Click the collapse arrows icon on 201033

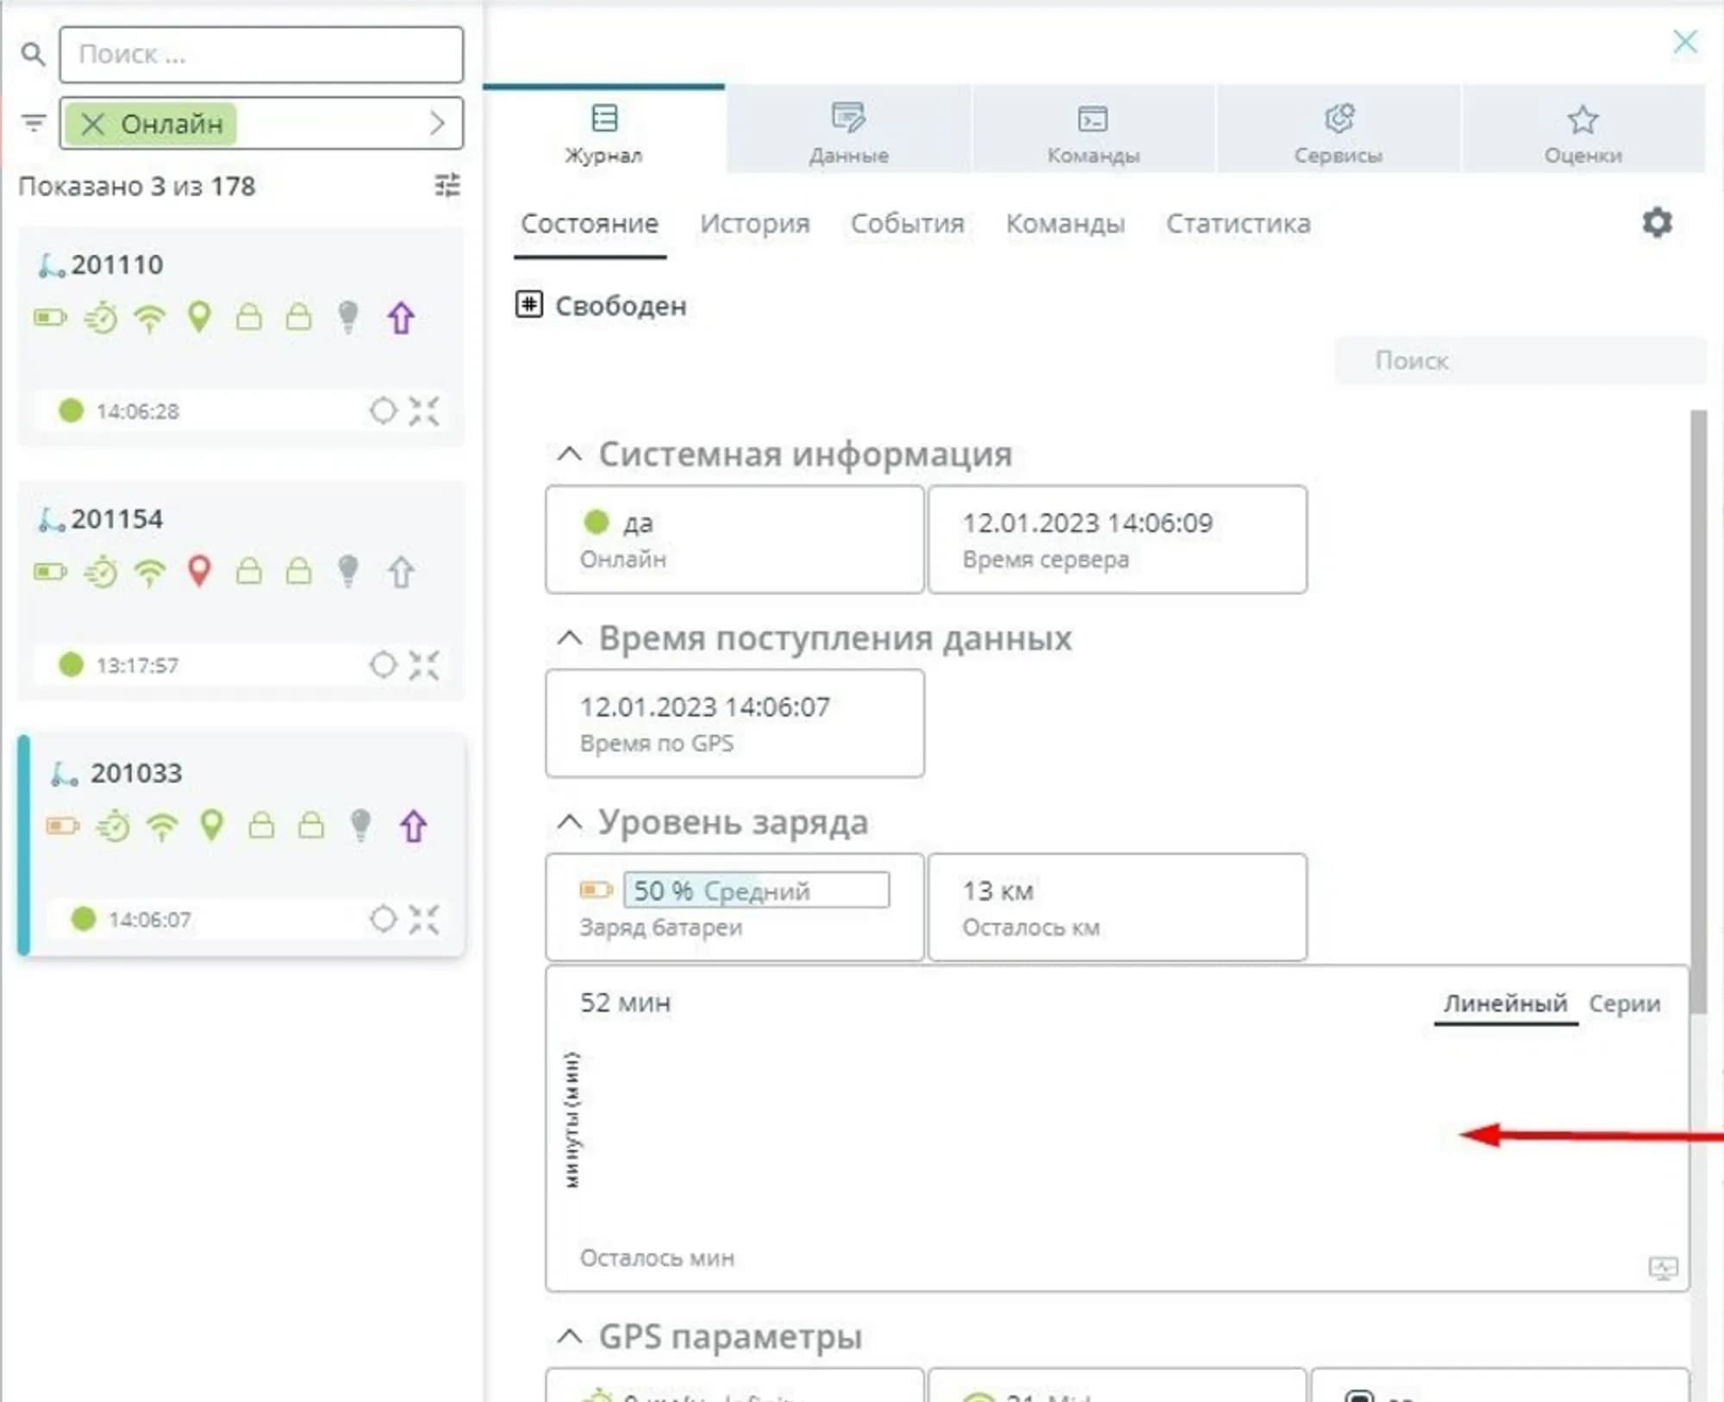tap(424, 919)
